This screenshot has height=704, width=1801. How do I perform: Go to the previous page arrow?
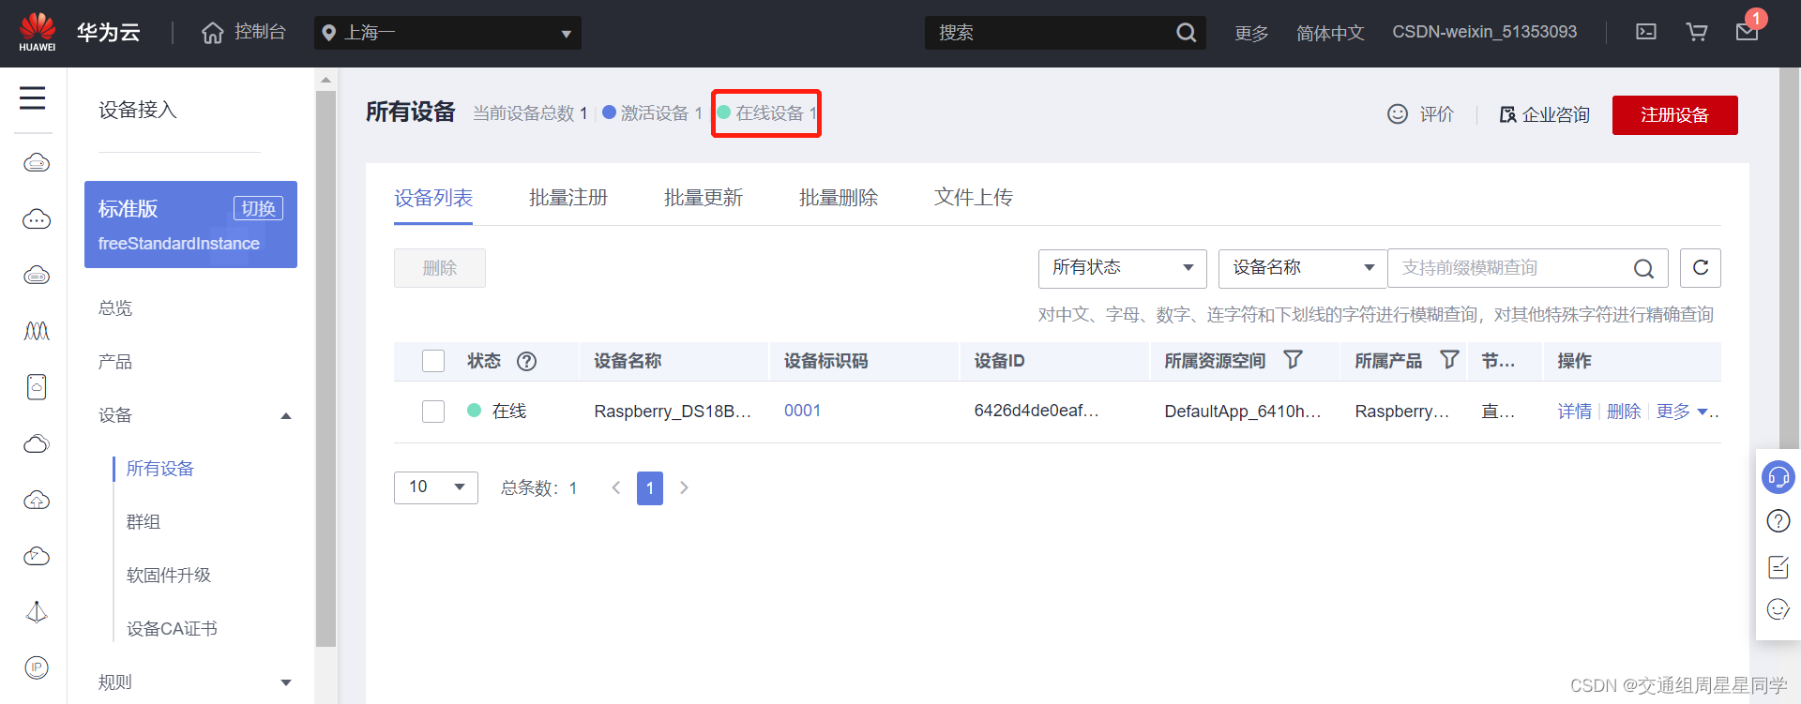[x=616, y=487]
